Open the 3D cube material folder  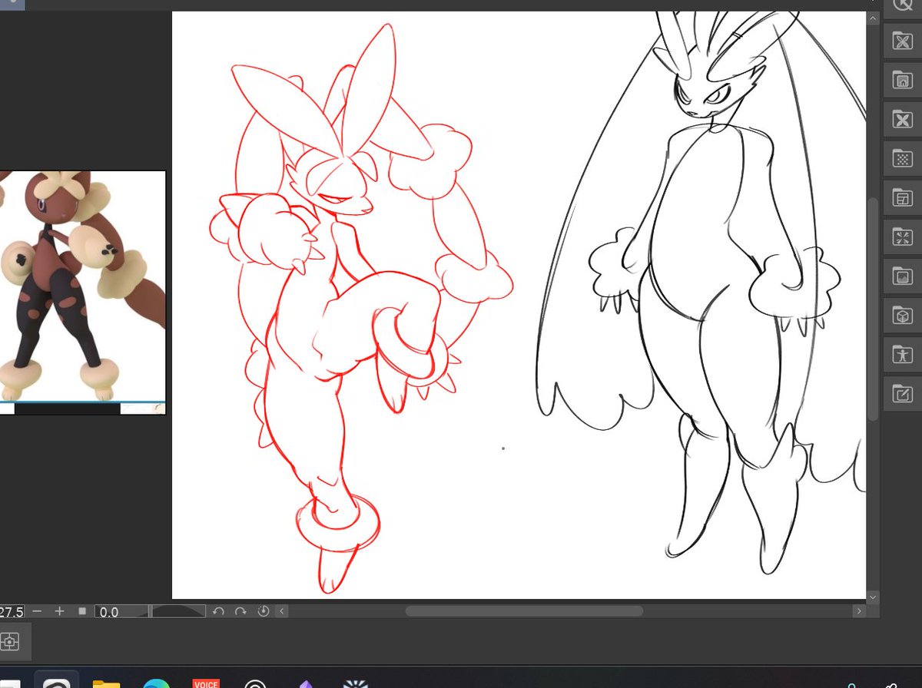pyautogui.click(x=902, y=316)
